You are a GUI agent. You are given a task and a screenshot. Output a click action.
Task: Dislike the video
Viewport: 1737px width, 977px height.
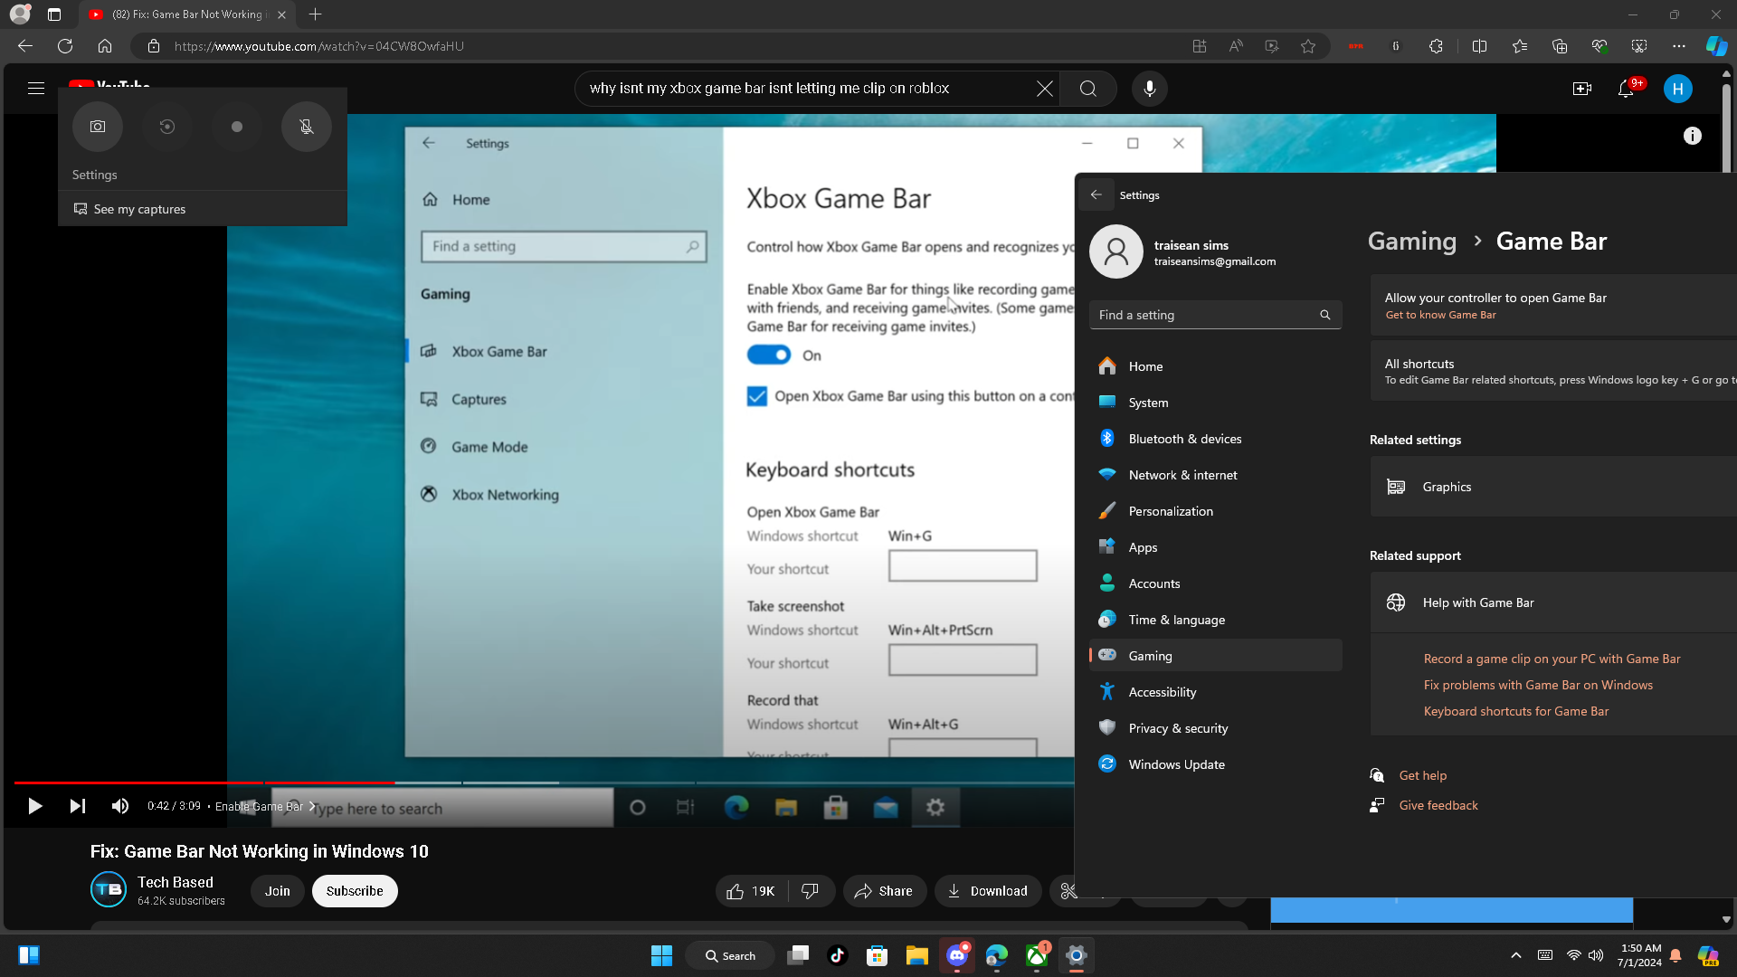point(811,891)
